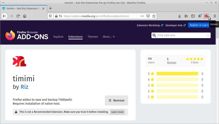Open the 5 star reviews label
This screenshot has width=219, height=124.
pyautogui.click(x=151, y=73)
